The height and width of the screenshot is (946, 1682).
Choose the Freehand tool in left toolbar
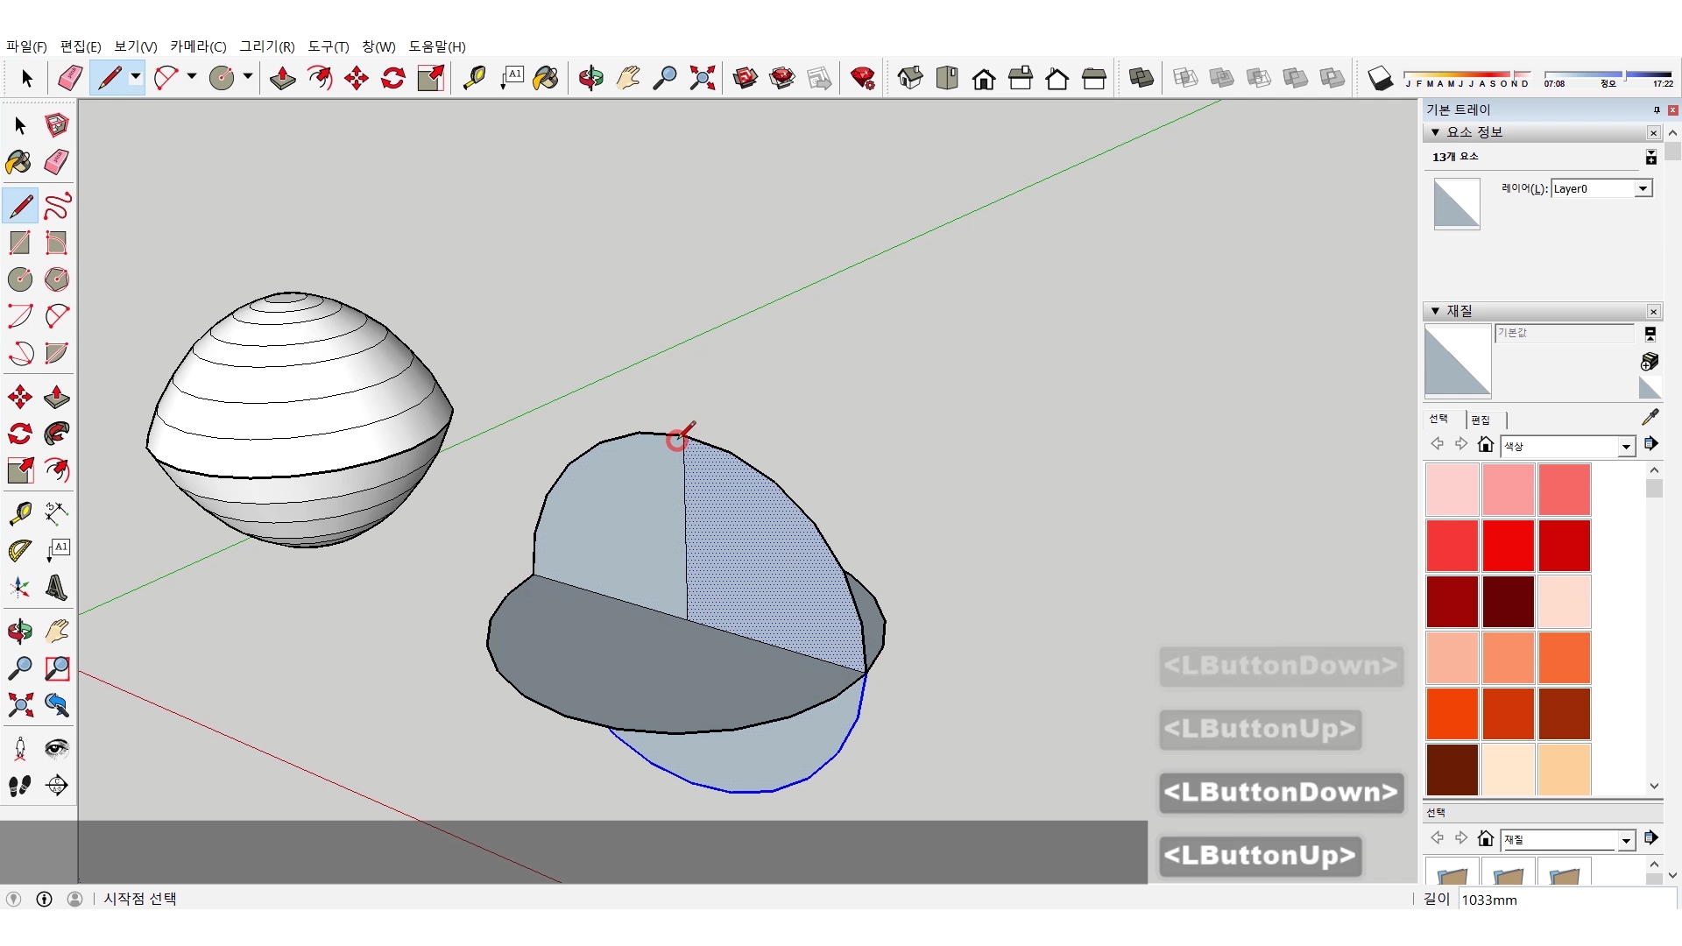(x=57, y=206)
